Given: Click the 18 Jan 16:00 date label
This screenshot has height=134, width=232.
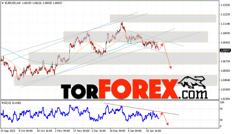Looking at the screenshot, I should 154,131.
